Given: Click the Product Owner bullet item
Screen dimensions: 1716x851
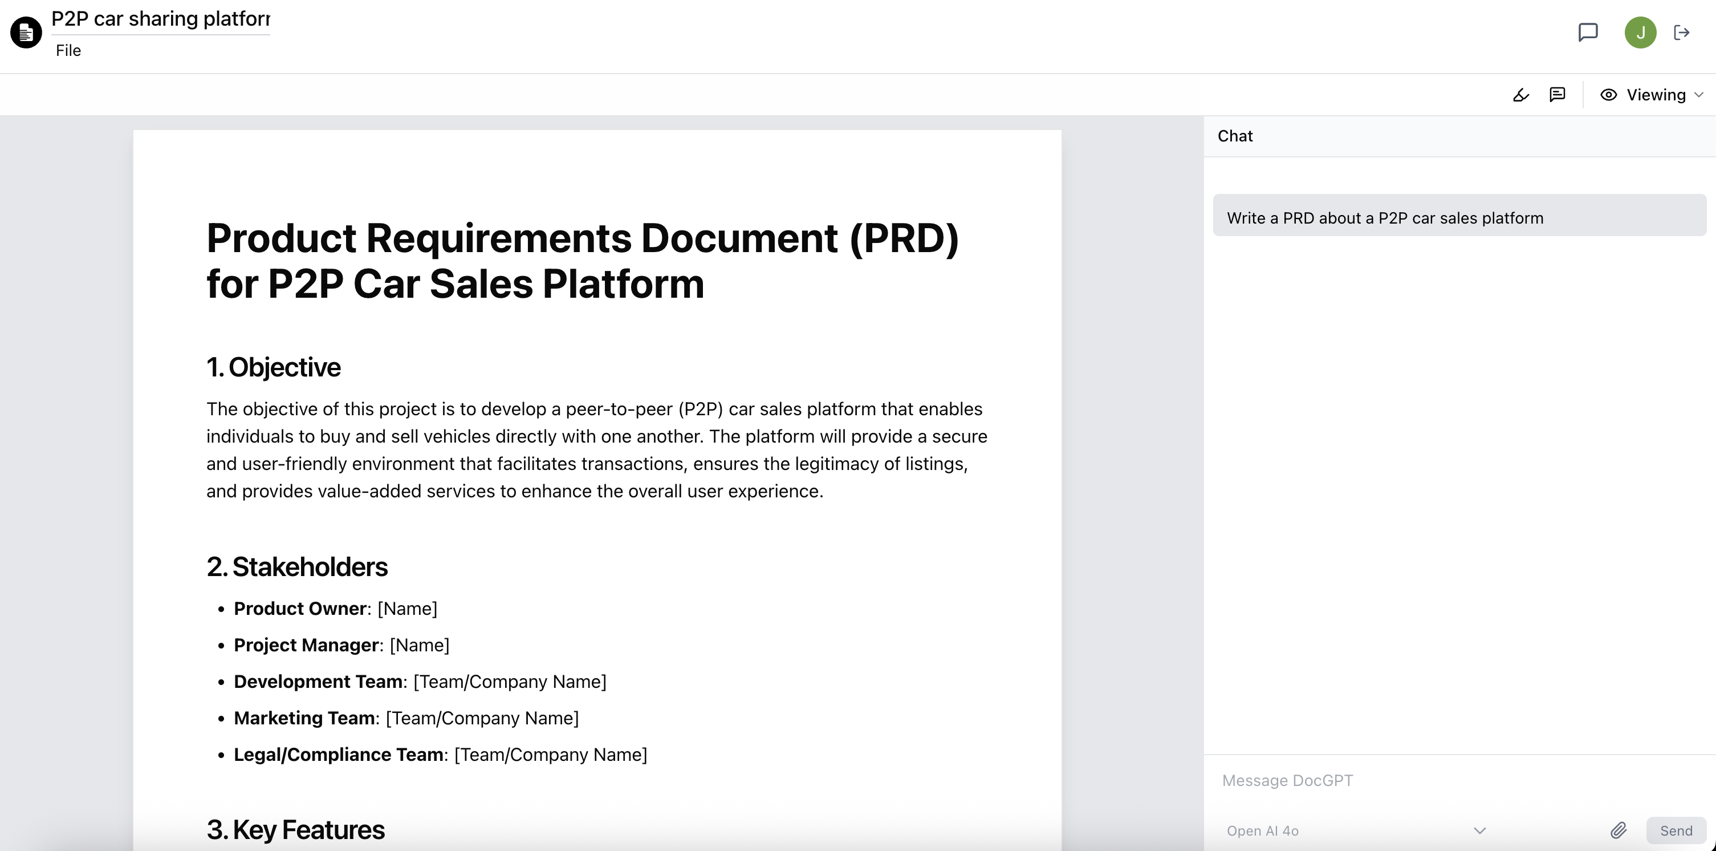Looking at the screenshot, I should [335, 609].
